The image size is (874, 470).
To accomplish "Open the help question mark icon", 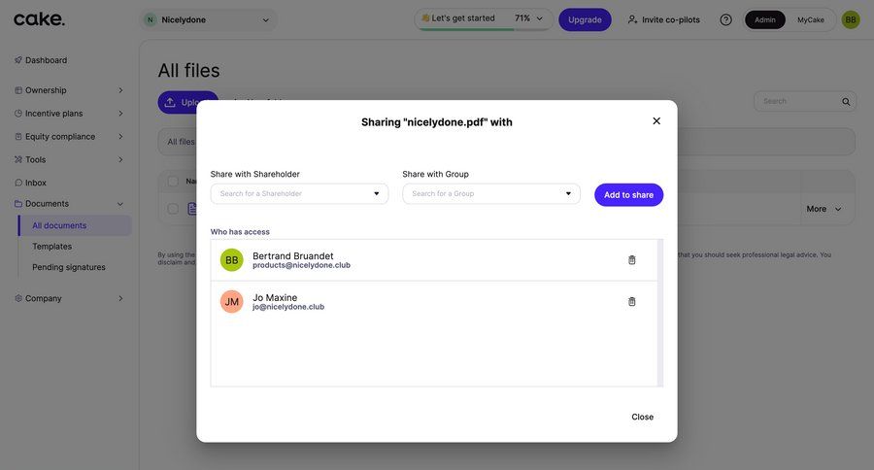I will tap(725, 19).
